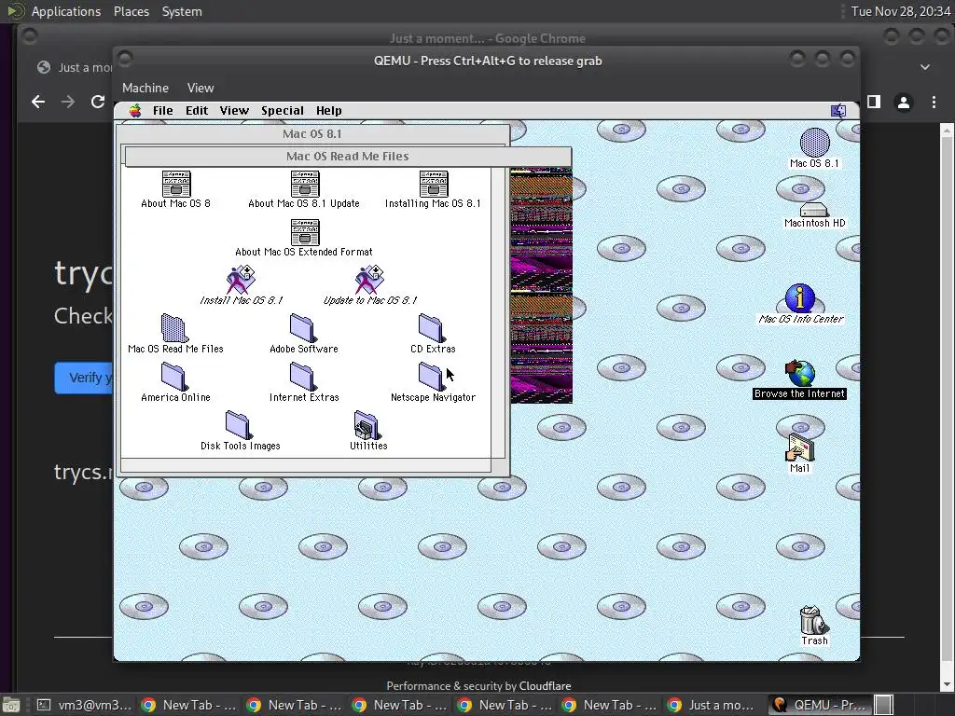Open the Applications panel menu
Viewport: 955px width, 716px height.
click(66, 11)
